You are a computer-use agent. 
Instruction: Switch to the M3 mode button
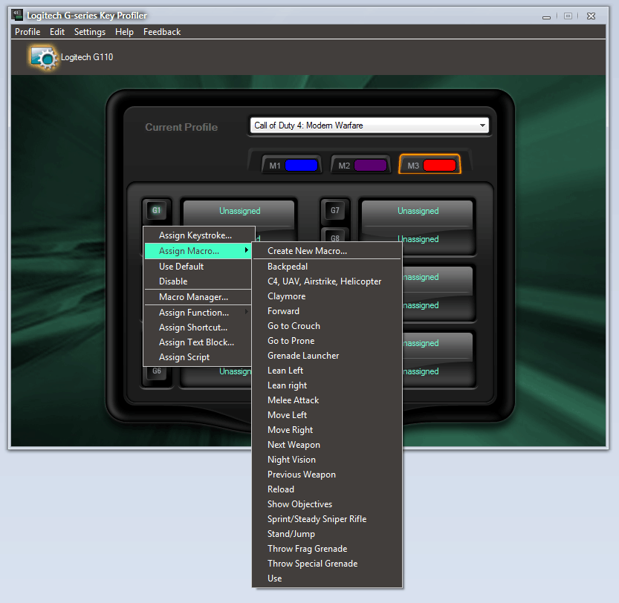pos(430,165)
